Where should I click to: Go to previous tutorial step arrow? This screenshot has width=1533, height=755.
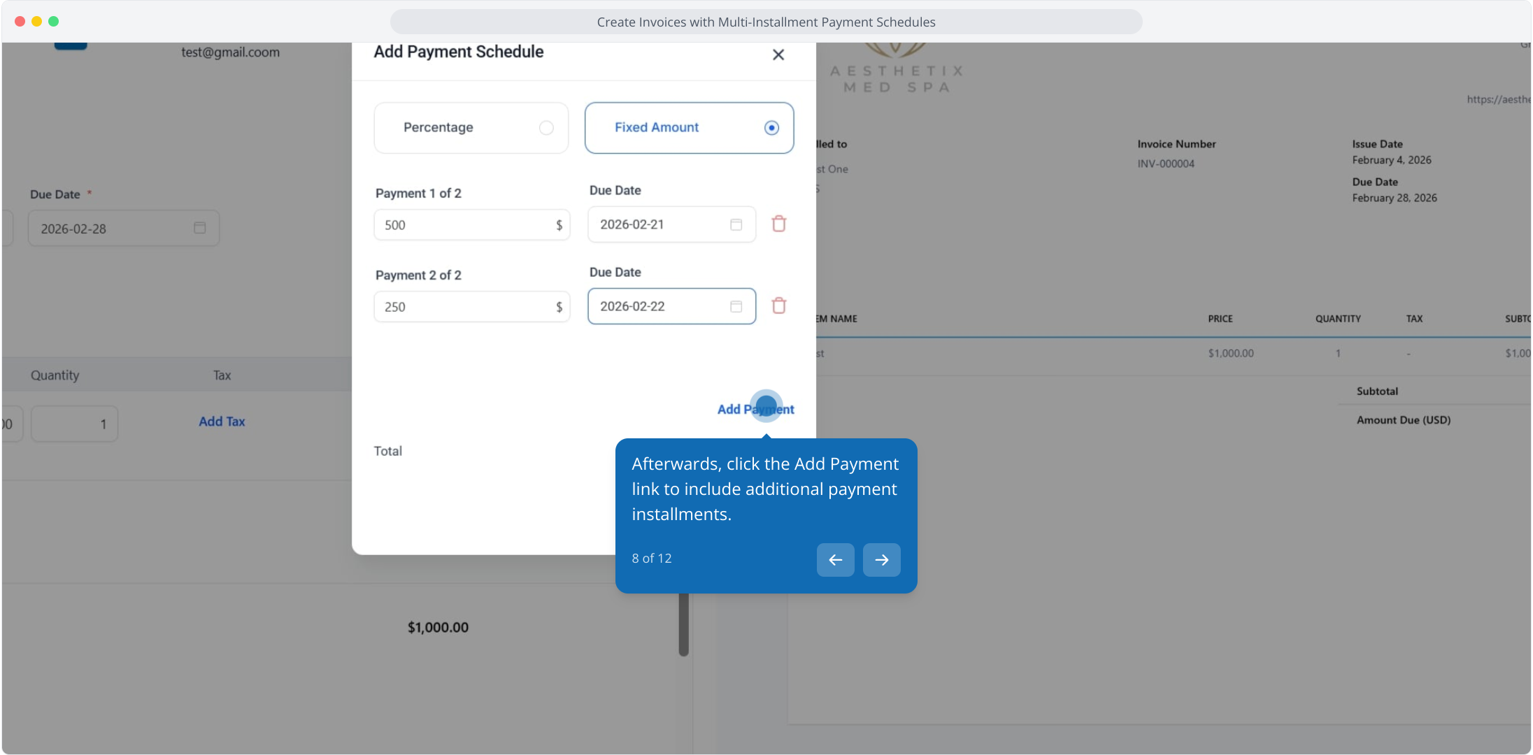point(835,560)
